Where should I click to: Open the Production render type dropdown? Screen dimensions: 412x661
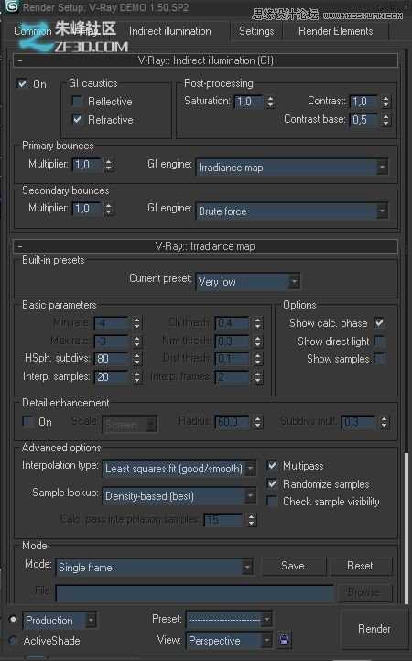60,620
